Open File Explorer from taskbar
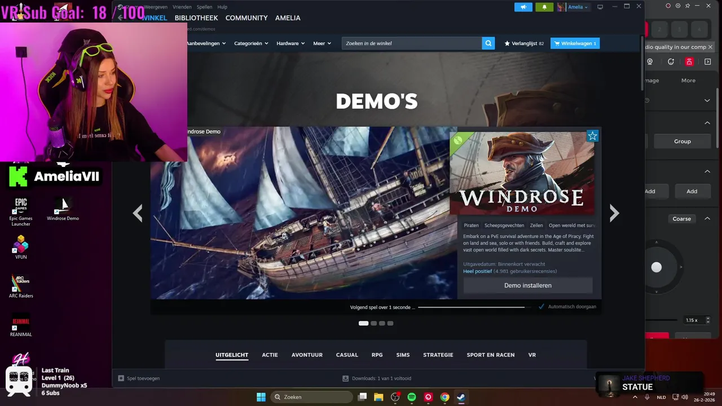 tap(378, 397)
